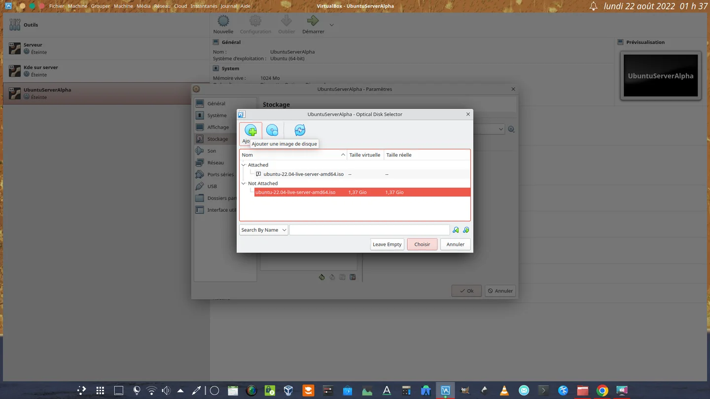710x399 pixels.
Task: Click the GIMP icon in the taskbar
Action: 465,391
